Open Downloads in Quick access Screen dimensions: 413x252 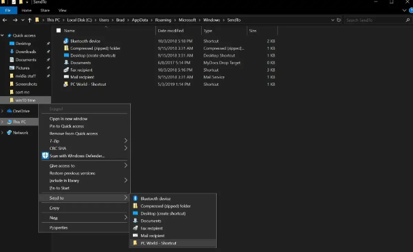coord(25,52)
